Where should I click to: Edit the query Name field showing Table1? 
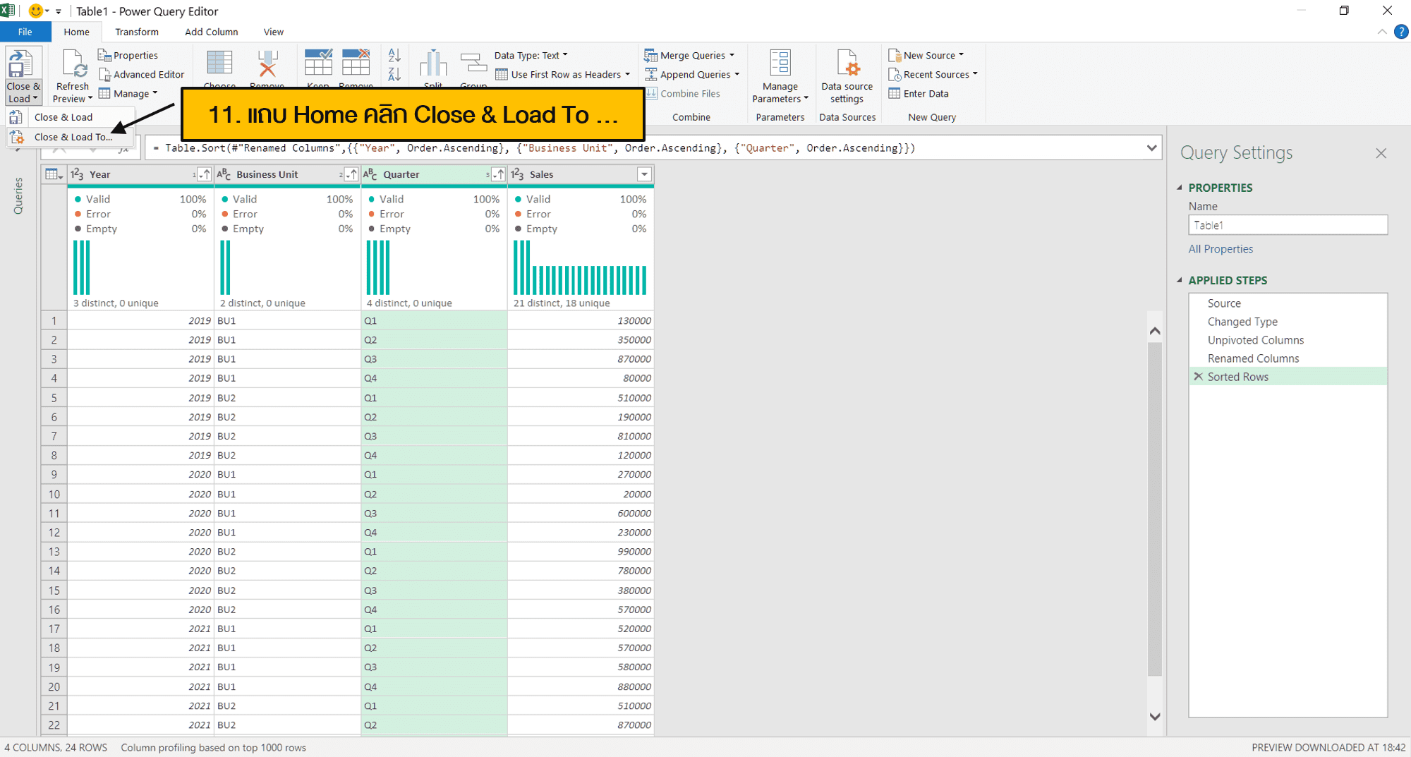(1287, 224)
